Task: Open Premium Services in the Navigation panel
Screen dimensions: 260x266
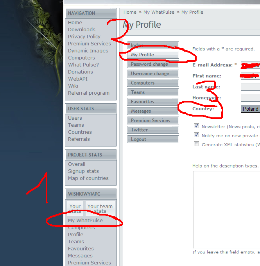Action: tap(90, 44)
